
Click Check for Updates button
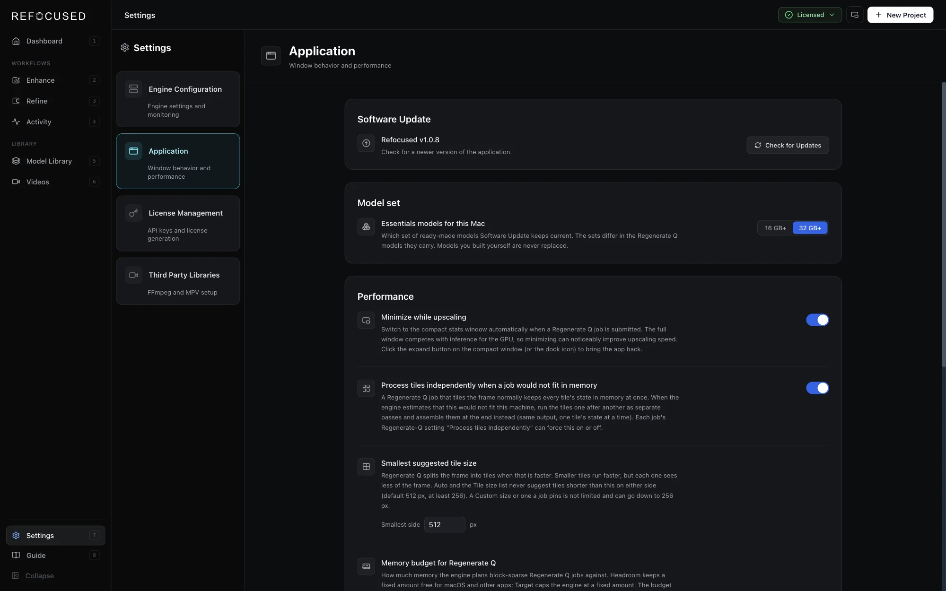[x=788, y=145]
